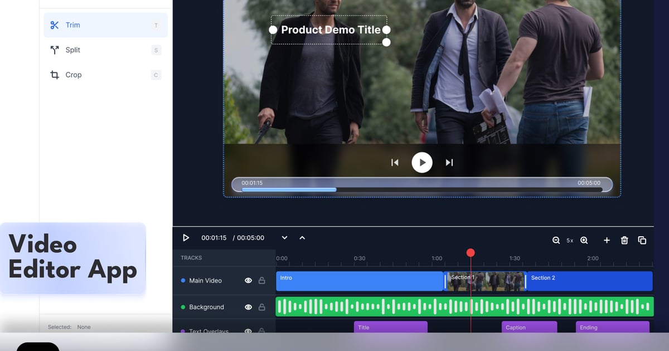Add a new track with plus icon
The image size is (669, 351).
[607, 240]
